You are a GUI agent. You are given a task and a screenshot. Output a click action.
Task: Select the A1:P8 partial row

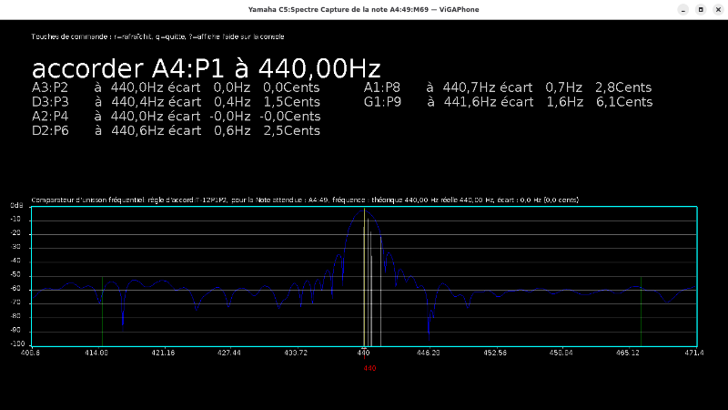pos(508,87)
